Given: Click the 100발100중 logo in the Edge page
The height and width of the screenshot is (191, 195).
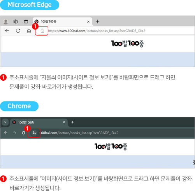Looking at the screenshot, I should pos(127,44).
